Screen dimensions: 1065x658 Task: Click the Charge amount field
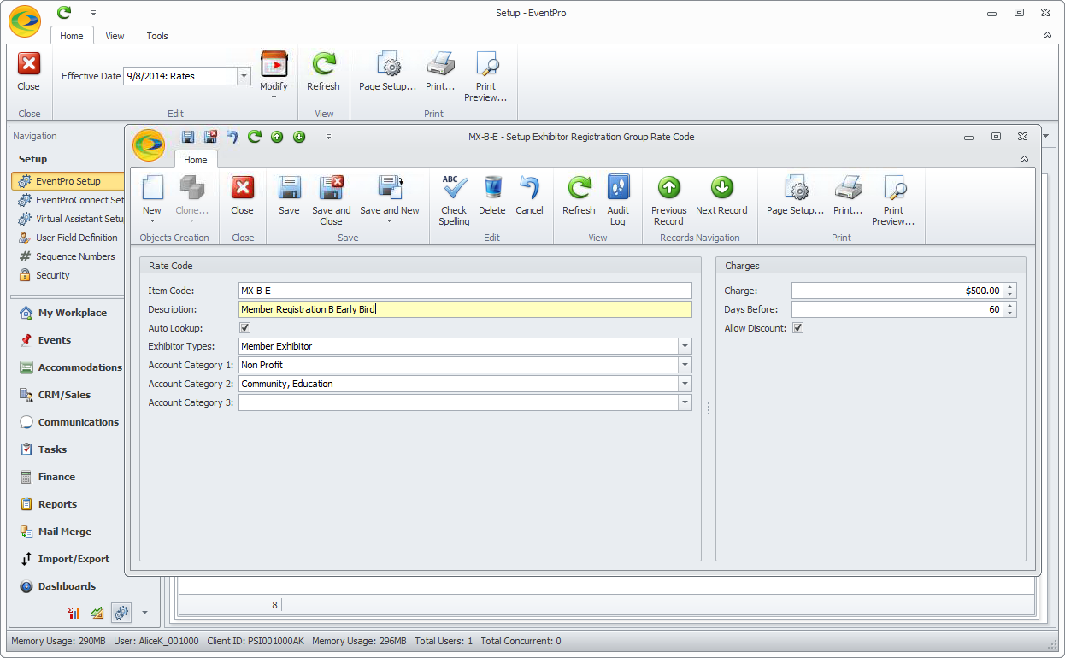pos(897,291)
